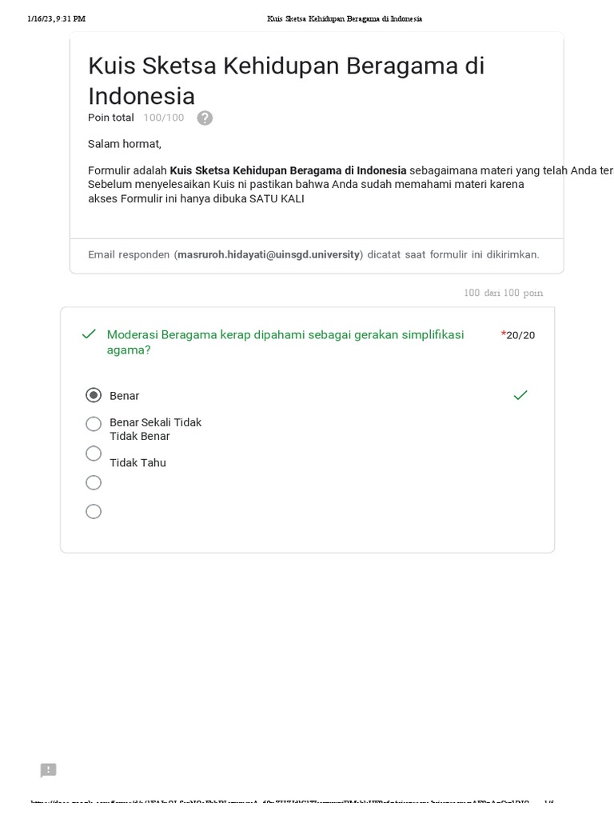Click green checkmark right of Benar answer

point(520,395)
